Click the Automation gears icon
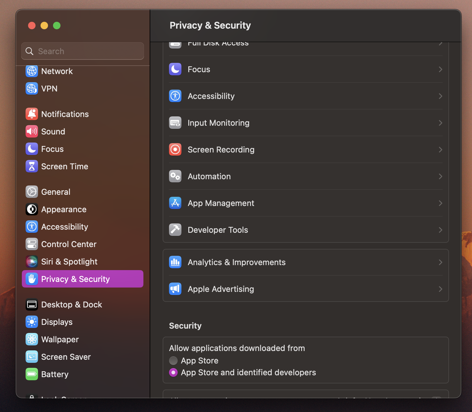472x412 pixels. (x=175, y=176)
